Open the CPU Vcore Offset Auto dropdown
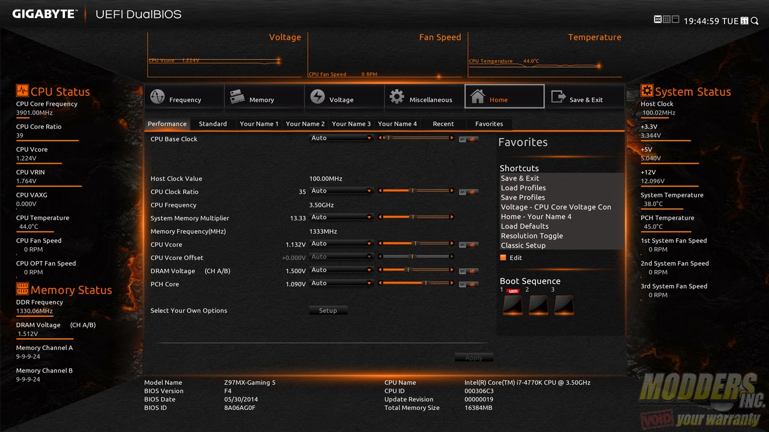Viewport: 769px width, 432px height. coord(341,257)
